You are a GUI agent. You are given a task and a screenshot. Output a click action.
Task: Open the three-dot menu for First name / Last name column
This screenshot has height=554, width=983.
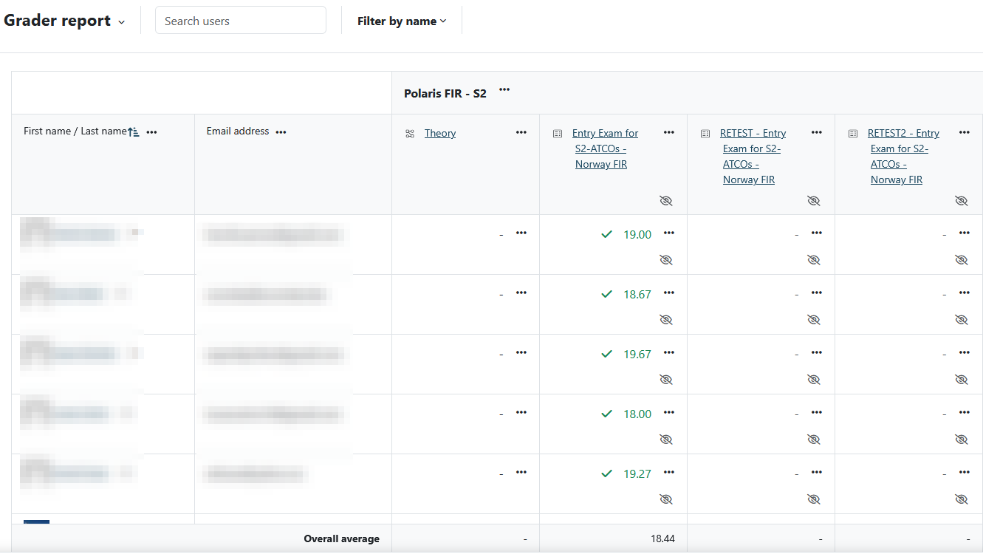coord(152,132)
